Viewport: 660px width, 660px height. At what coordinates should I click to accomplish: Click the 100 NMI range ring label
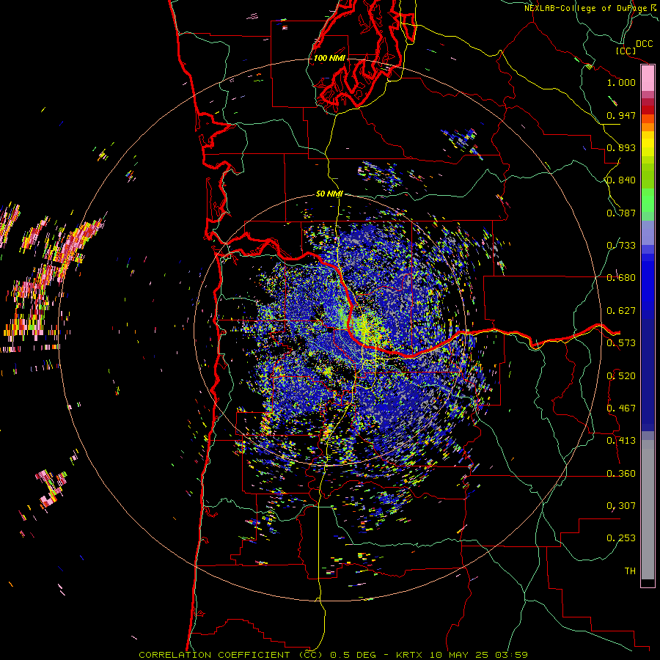pyautogui.click(x=329, y=58)
